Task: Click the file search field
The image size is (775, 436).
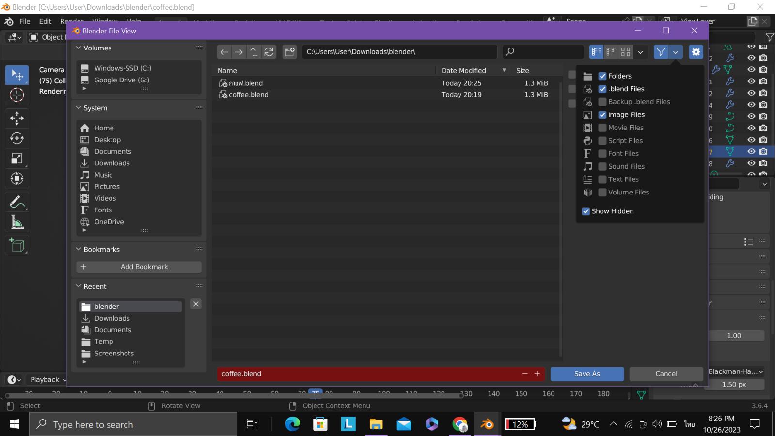Action: 543,52
